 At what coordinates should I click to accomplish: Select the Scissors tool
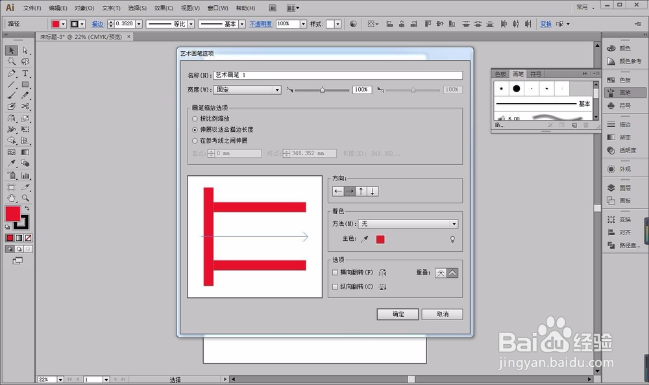[25, 106]
